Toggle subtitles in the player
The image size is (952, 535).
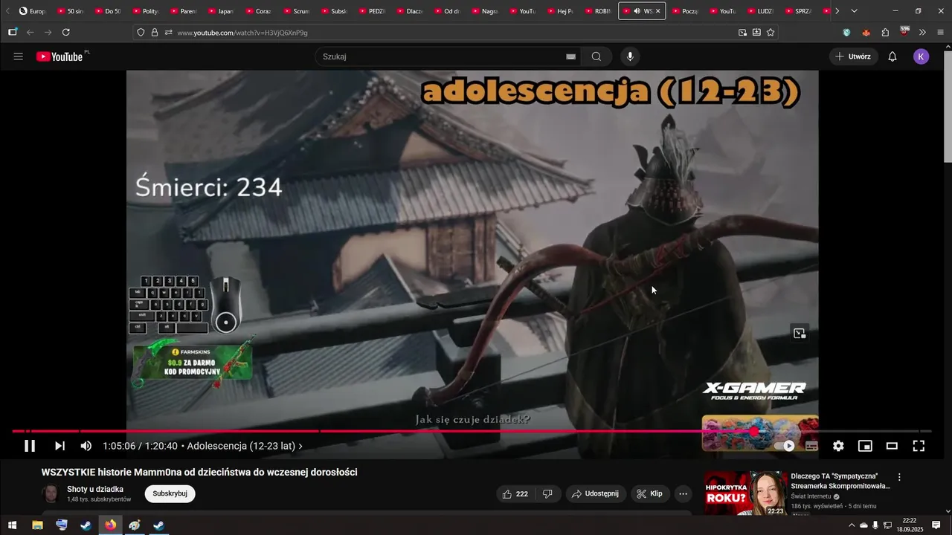coord(811,446)
